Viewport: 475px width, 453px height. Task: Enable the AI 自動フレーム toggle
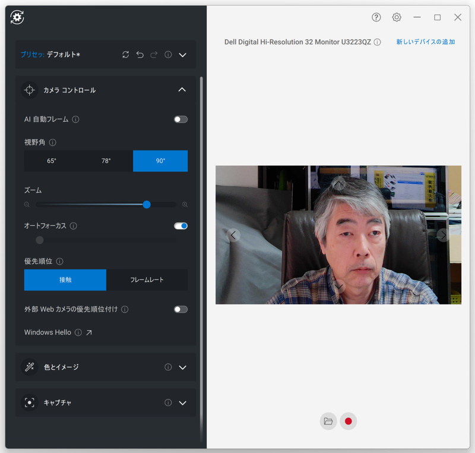(181, 119)
